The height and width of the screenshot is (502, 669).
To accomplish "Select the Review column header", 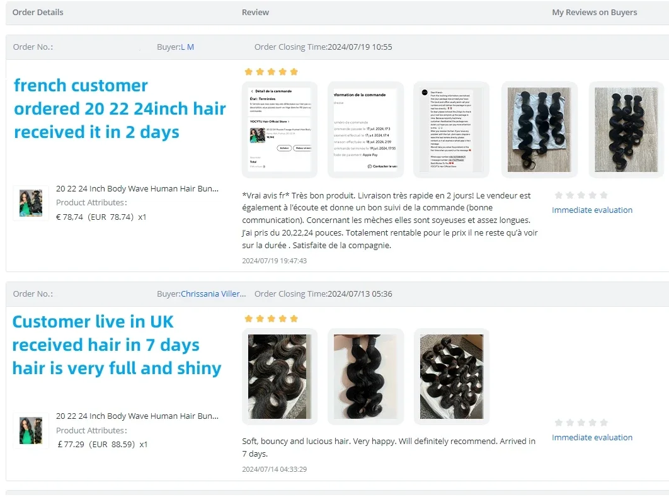I will pyautogui.click(x=255, y=13).
